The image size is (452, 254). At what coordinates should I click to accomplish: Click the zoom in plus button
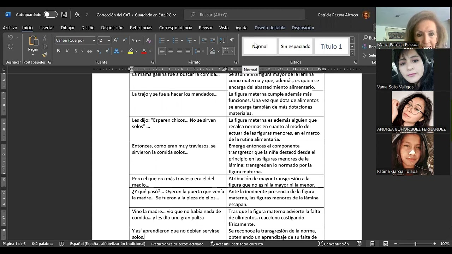point(435,244)
